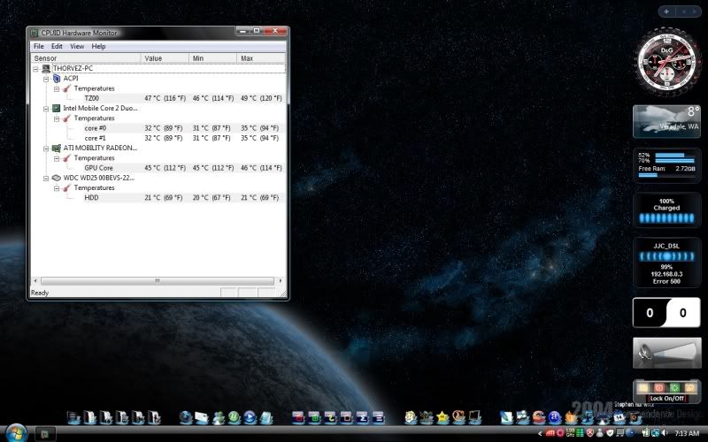The height and width of the screenshot is (442, 708).
Task: Click the Free Ram CPU meter gadget
Action: pyautogui.click(x=667, y=165)
